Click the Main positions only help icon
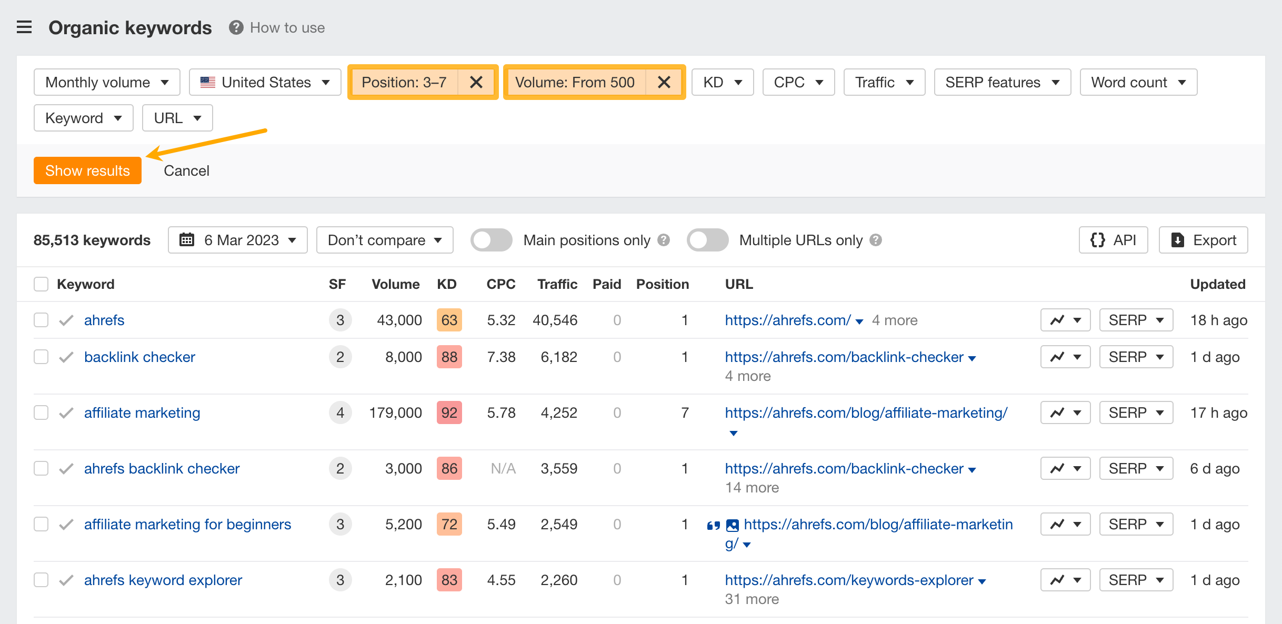Viewport: 1282px width, 624px height. click(664, 240)
